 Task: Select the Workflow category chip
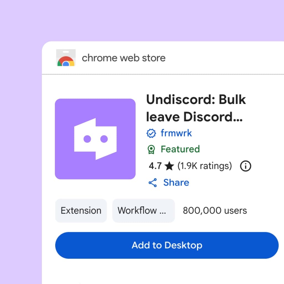click(143, 211)
